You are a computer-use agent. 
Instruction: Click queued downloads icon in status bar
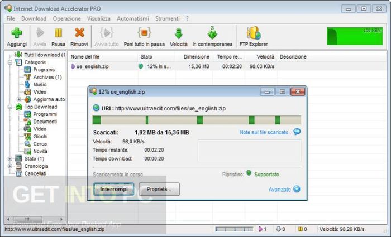point(279,229)
